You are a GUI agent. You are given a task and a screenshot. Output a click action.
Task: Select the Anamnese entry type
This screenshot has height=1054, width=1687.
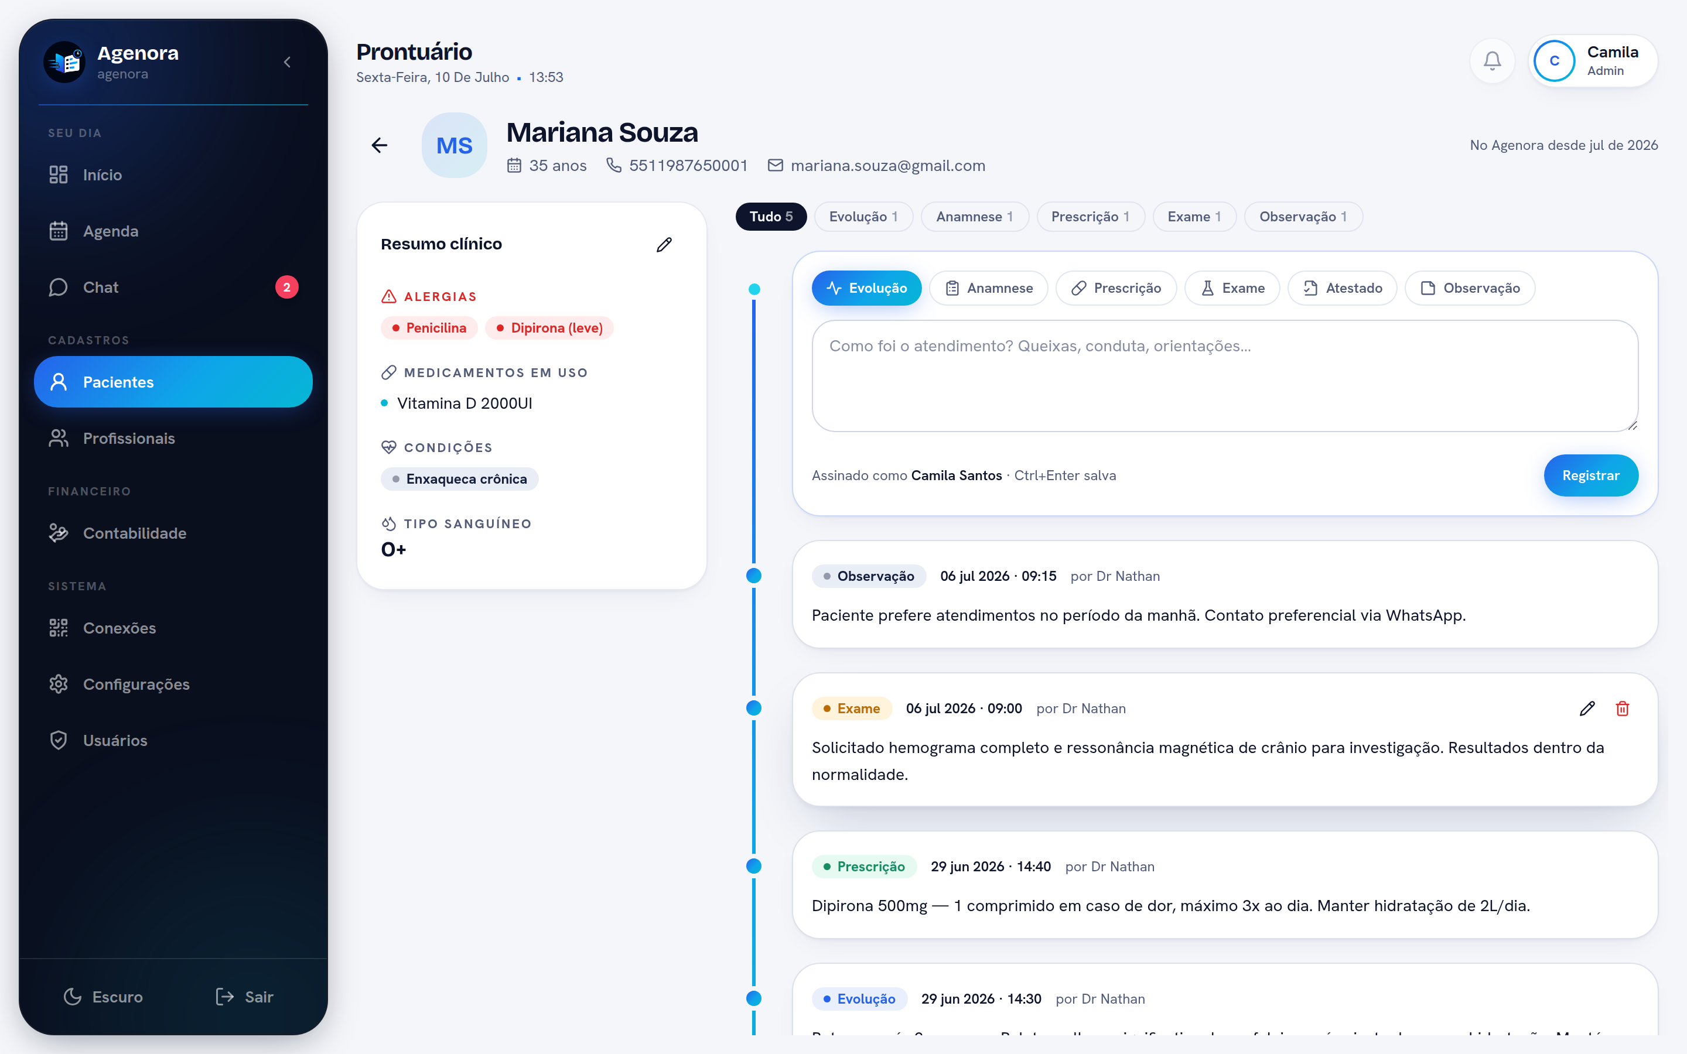pyautogui.click(x=989, y=288)
